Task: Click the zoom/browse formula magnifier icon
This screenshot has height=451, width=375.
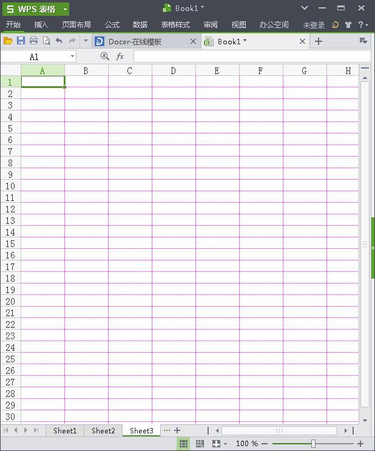Action: [105, 56]
